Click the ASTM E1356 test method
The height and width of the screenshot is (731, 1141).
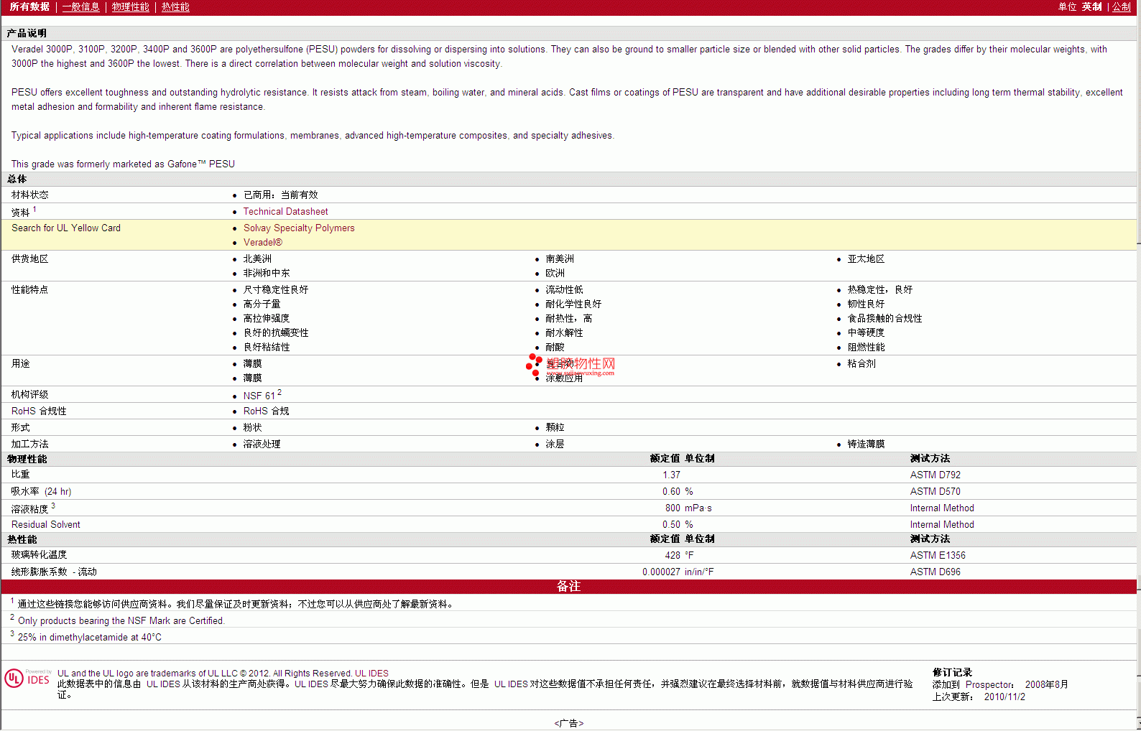pos(938,555)
